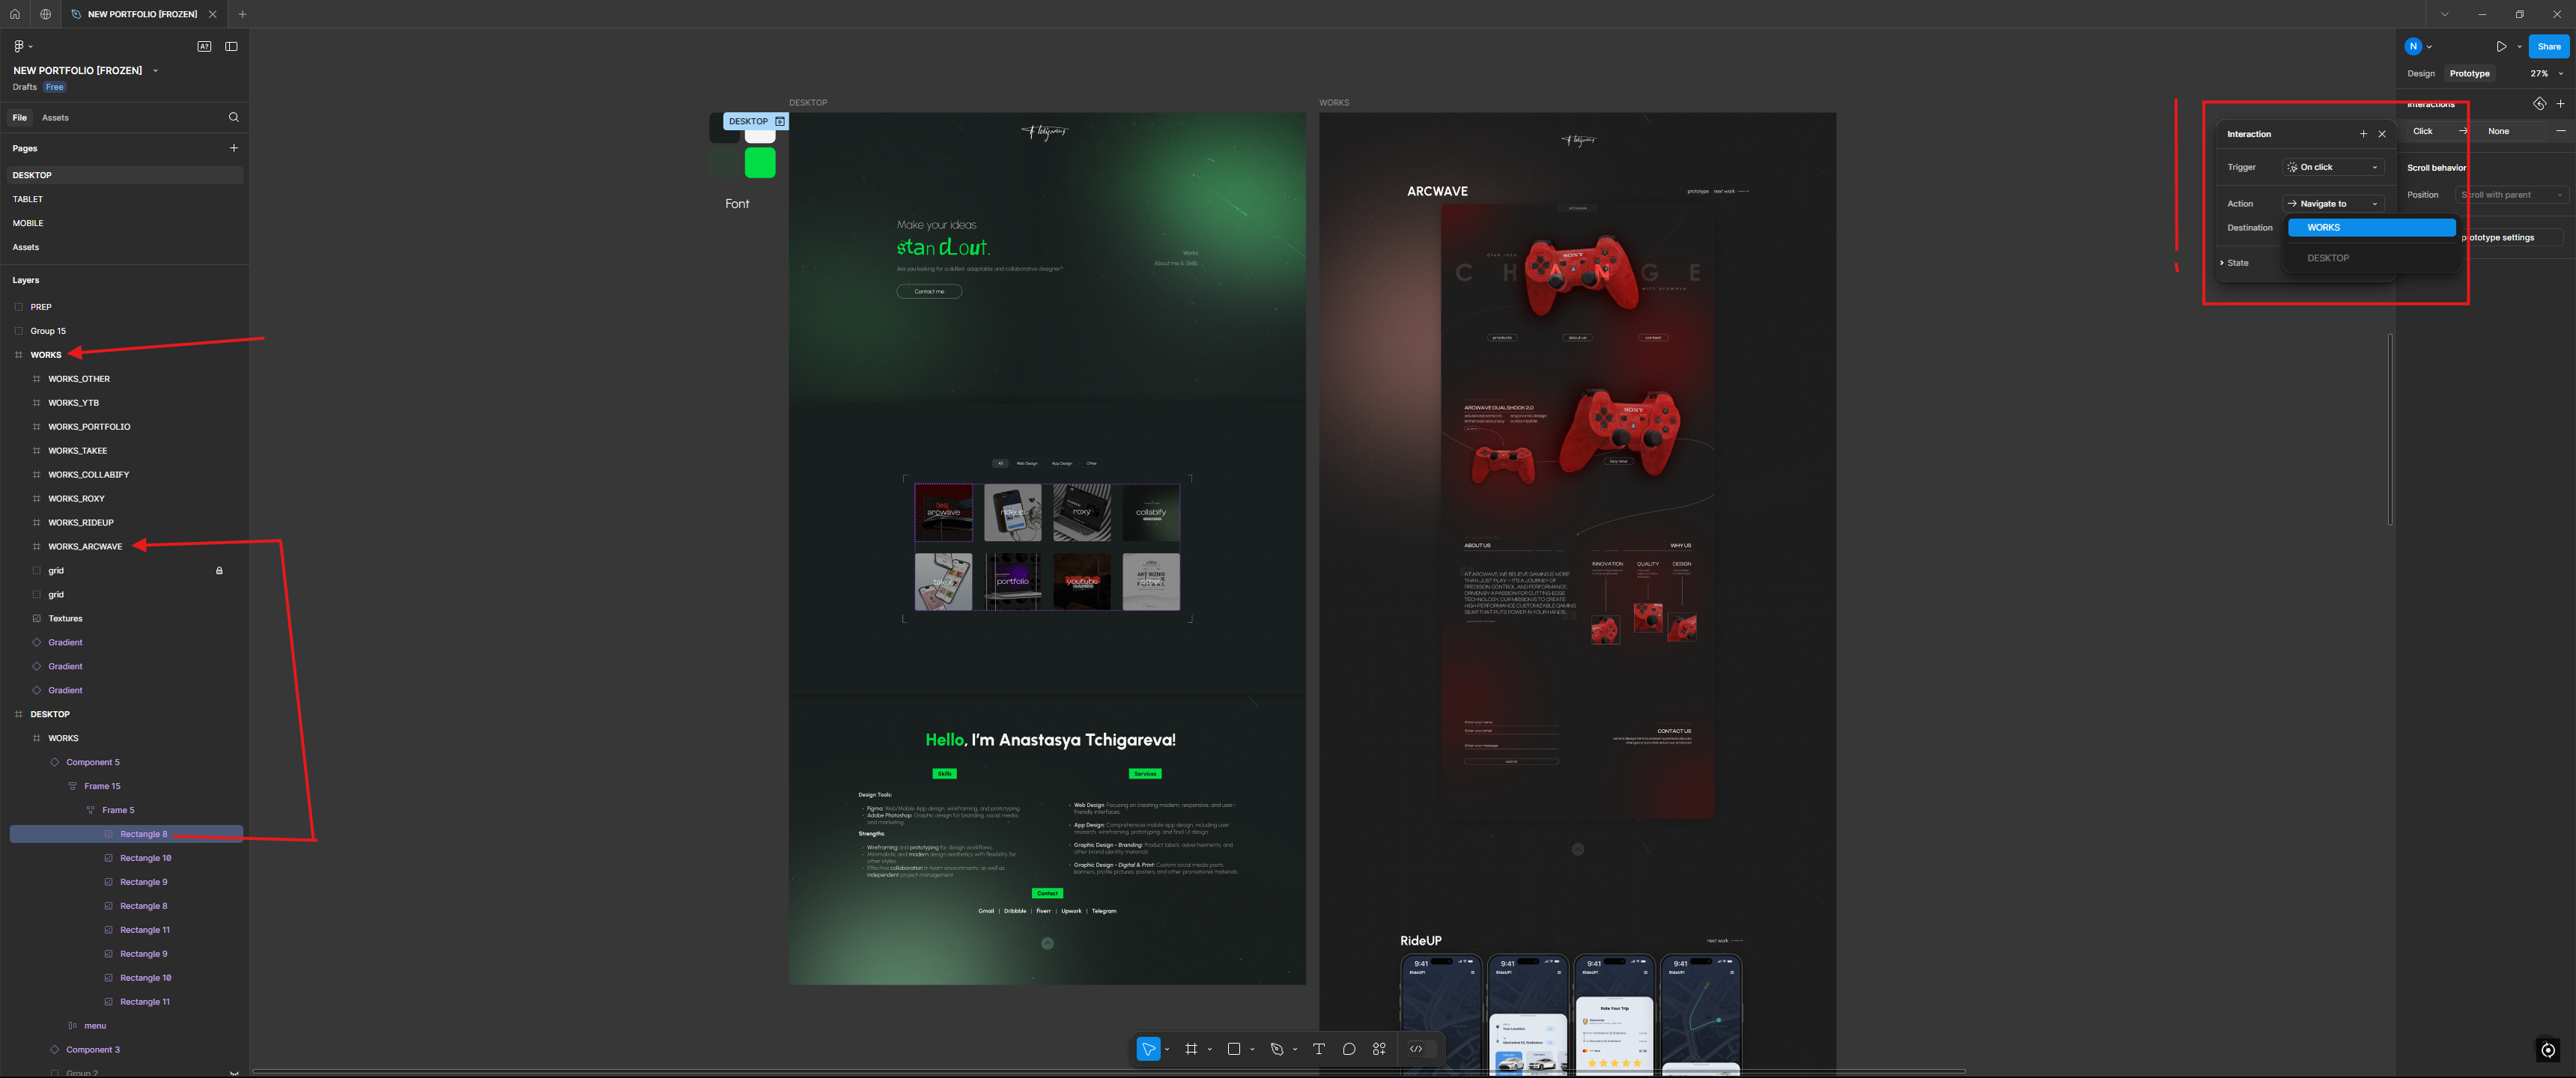Select the Move tool in bottom toolbar
Image resolution: width=2576 pixels, height=1078 pixels.
pyautogui.click(x=1148, y=1049)
